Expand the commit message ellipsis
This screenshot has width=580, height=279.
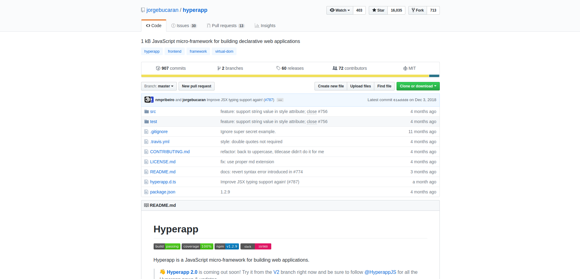280,100
